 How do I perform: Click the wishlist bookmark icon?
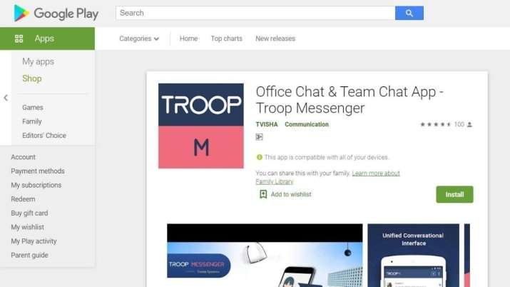click(x=263, y=194)
